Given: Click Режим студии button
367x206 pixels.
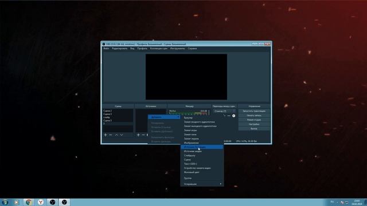Looking at the screenshot, I should pyautogui.click(x=254, y=120).
